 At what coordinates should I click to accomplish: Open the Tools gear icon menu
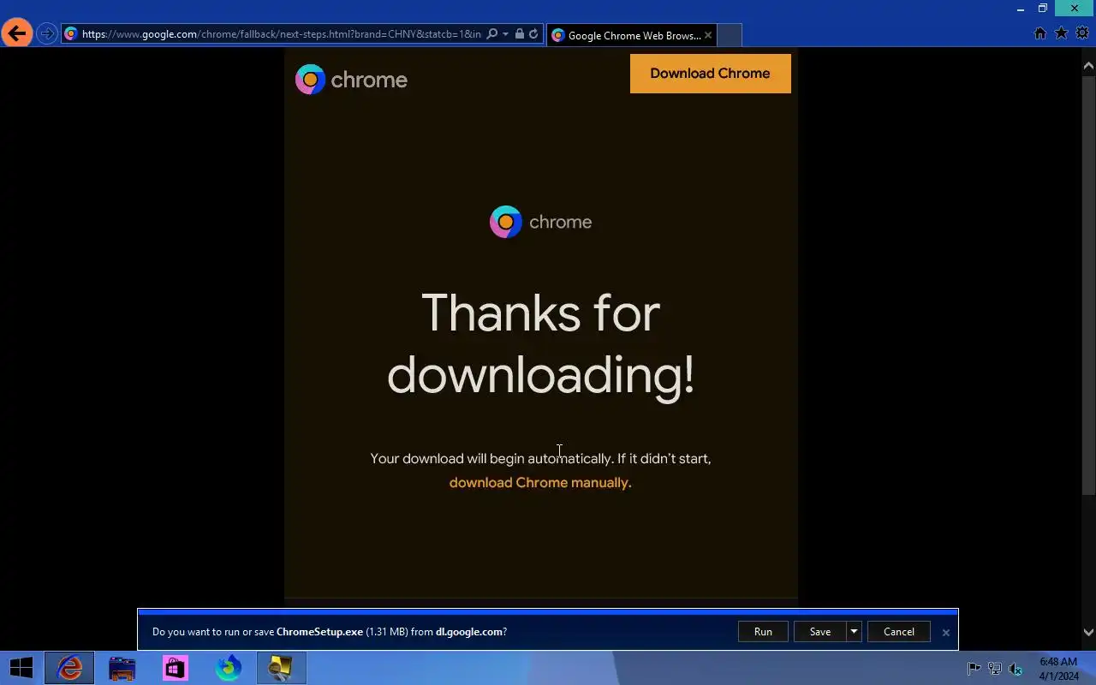pos(1082,33)
